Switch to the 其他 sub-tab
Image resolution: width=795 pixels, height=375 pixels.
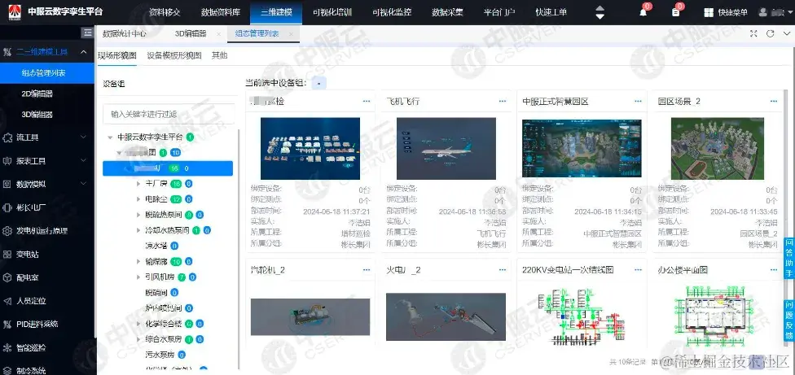[x=220, y=55]
